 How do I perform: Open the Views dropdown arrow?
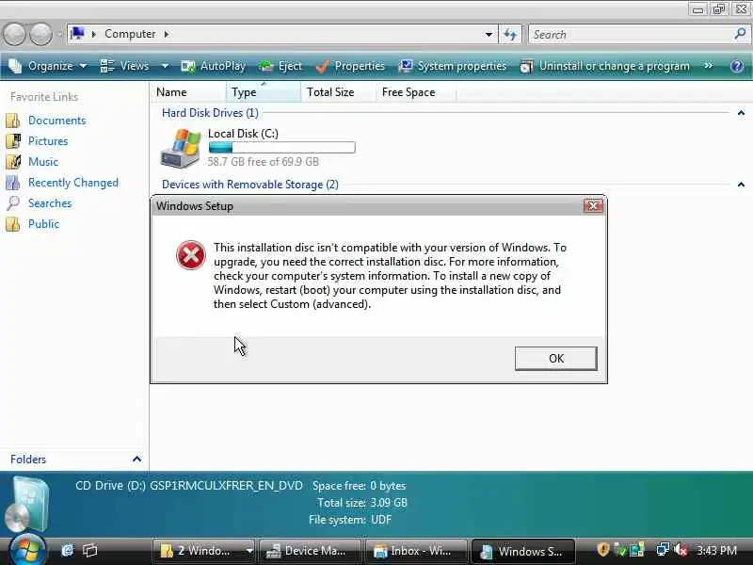click(165, 66)
